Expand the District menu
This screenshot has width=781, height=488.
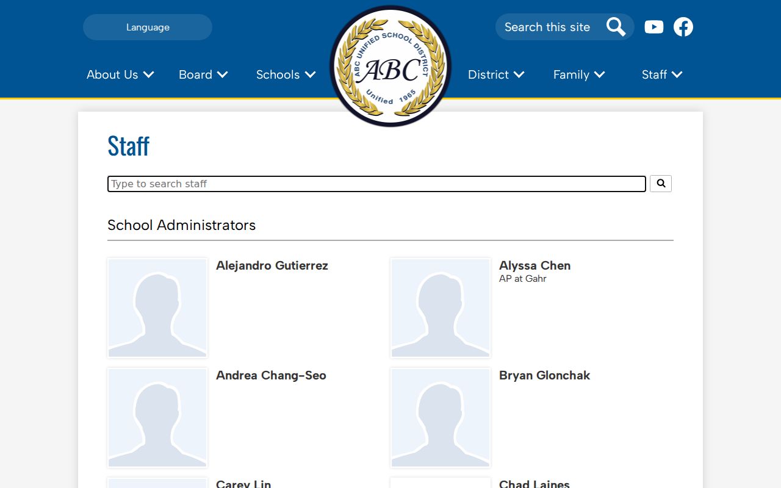pos(496,74)
